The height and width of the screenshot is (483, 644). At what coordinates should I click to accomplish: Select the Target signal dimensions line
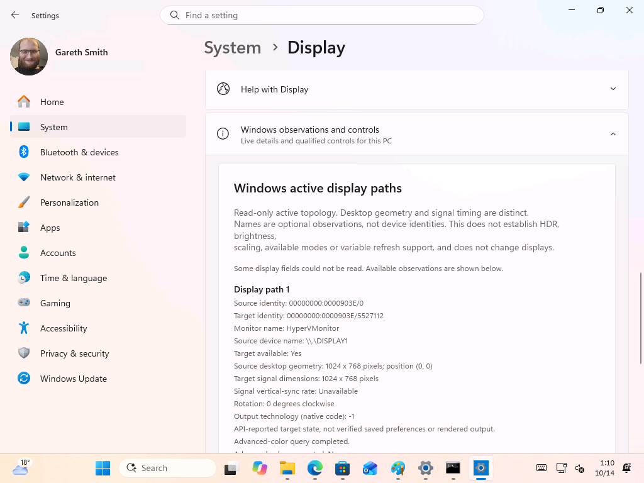tap(306, 378)
